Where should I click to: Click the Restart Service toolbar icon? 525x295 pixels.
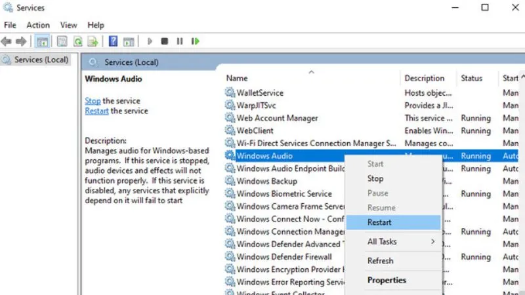(x=195, y=41)
